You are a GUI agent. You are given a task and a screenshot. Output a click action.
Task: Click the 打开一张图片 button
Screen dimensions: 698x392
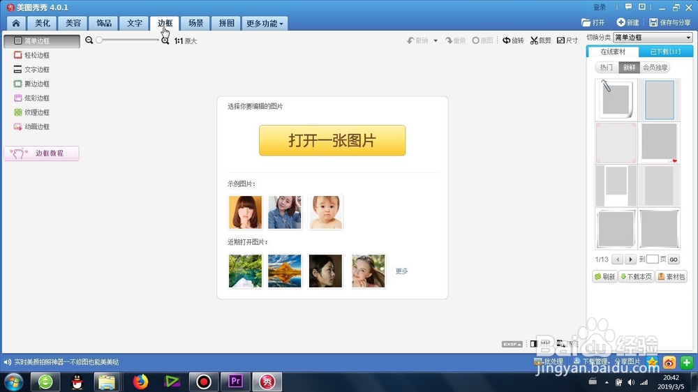pyautogui.click(x=332, y=140)
